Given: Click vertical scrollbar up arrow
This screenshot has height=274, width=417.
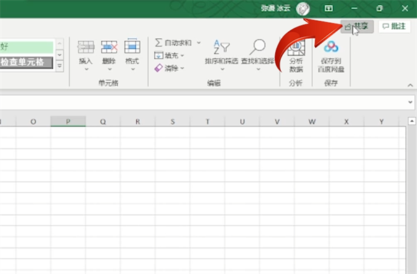Looking at the screenshot, I should pyautogui.click(x=411, y=121).
